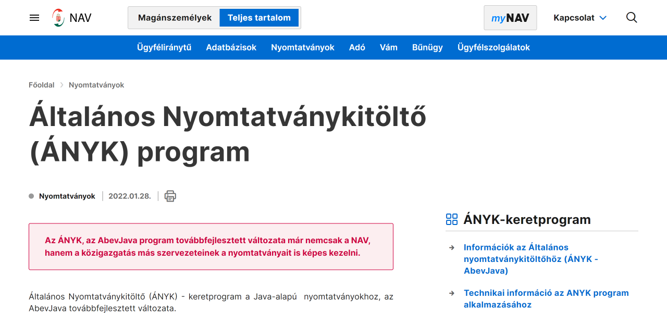
Task: Select the Teljes tartalom toggle
Action: (x=259, y=18)
